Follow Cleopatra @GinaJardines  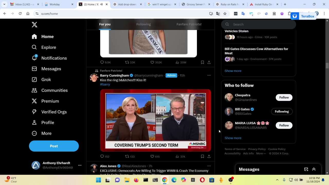[284, 97]
